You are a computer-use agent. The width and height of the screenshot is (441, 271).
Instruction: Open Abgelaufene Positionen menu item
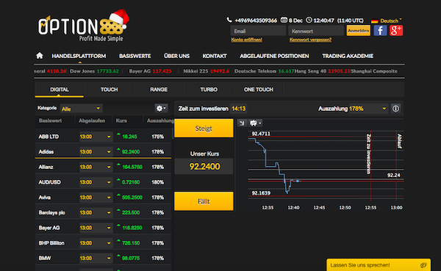pos(274,56)
